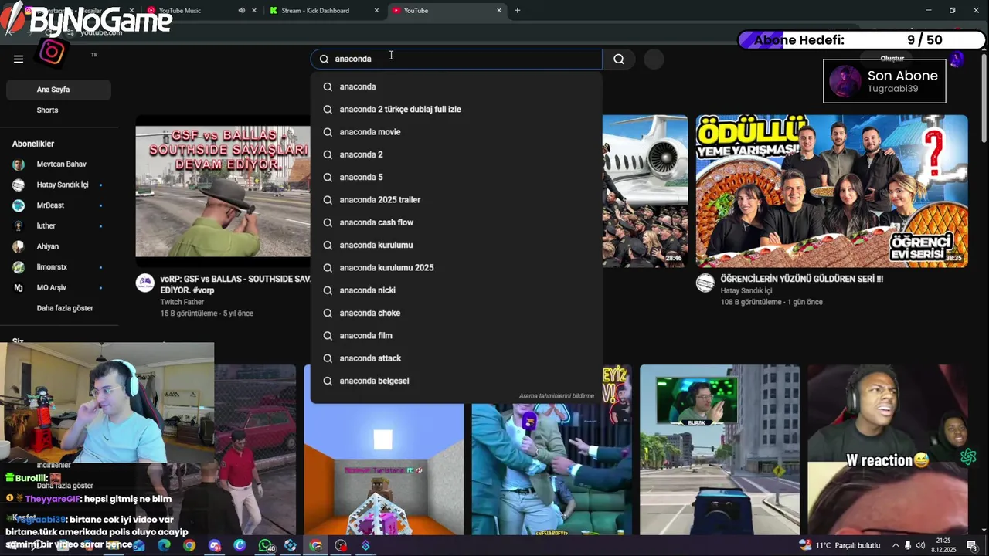The image size is (989, 556).
Task: Open MO Arşiv subscription channel
Action: click(x=59, y=288)
